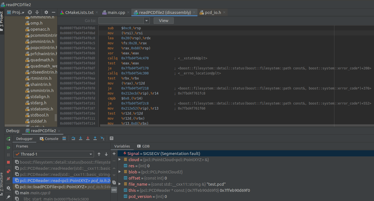
Task: Select the main main.cpp:8 frame
Action: tap(62, 193)
